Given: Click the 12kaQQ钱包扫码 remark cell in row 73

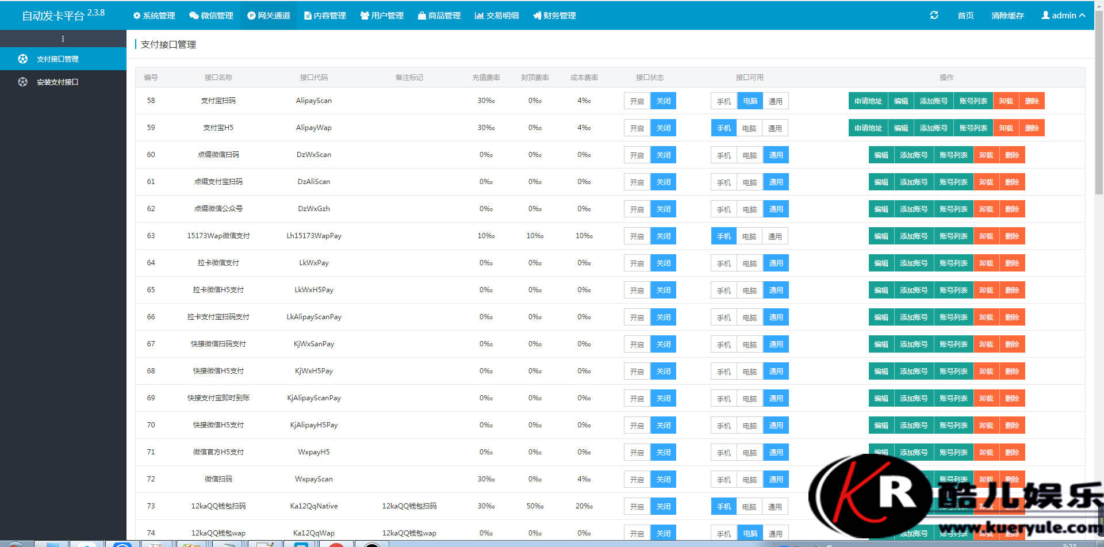Looking at the screenshot, I should 409,506.
